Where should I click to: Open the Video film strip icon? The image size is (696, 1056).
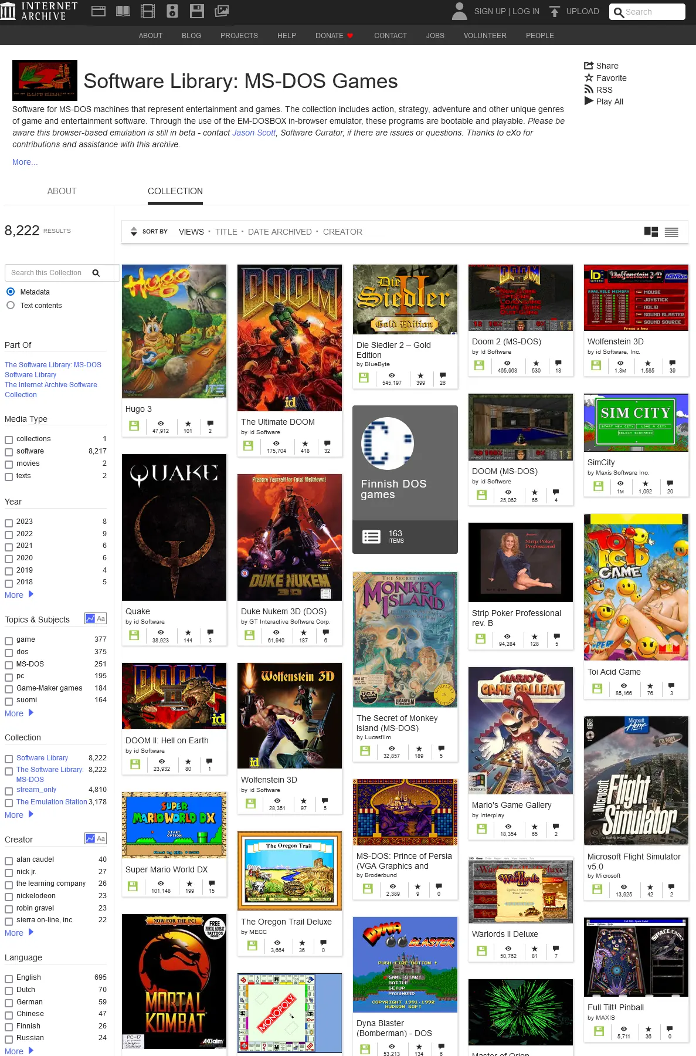tap(148, 11)
